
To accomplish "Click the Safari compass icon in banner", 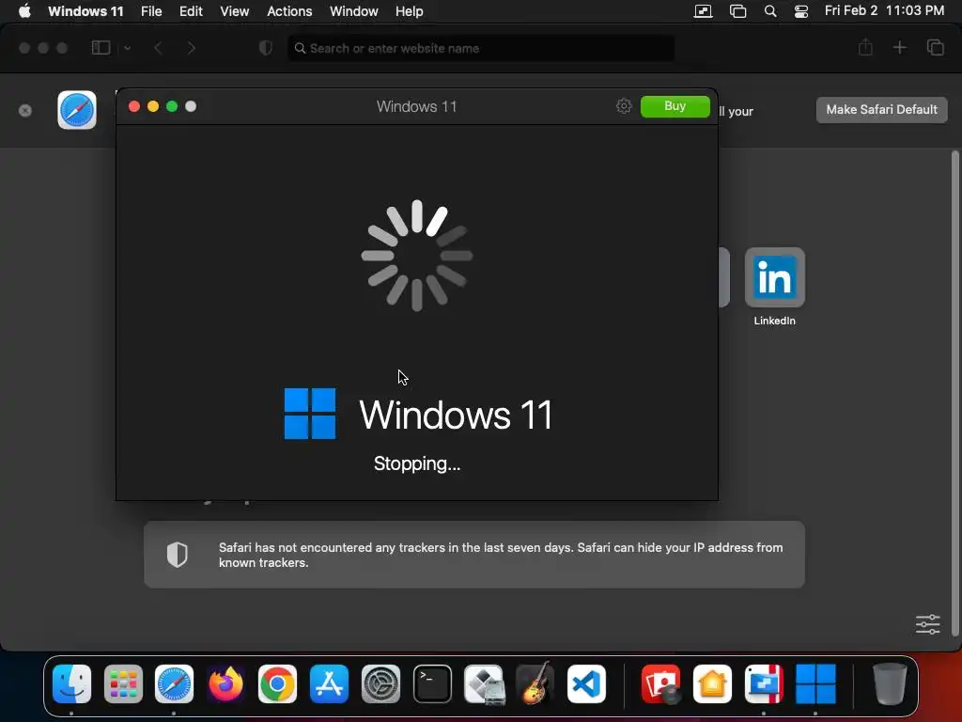I will click(x=77, y=110).
